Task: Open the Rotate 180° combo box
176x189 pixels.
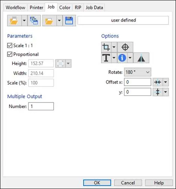Action: coord(138,72)
